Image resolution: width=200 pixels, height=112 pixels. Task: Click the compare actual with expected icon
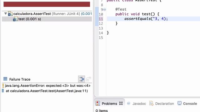point(88,79)
